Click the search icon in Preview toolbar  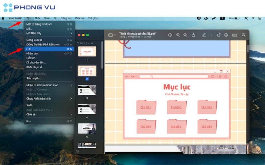(x=244, y=35)
